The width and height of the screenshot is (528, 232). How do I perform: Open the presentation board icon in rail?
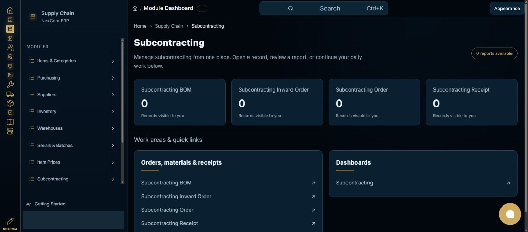pyautogui.click(x=10, y=66)
